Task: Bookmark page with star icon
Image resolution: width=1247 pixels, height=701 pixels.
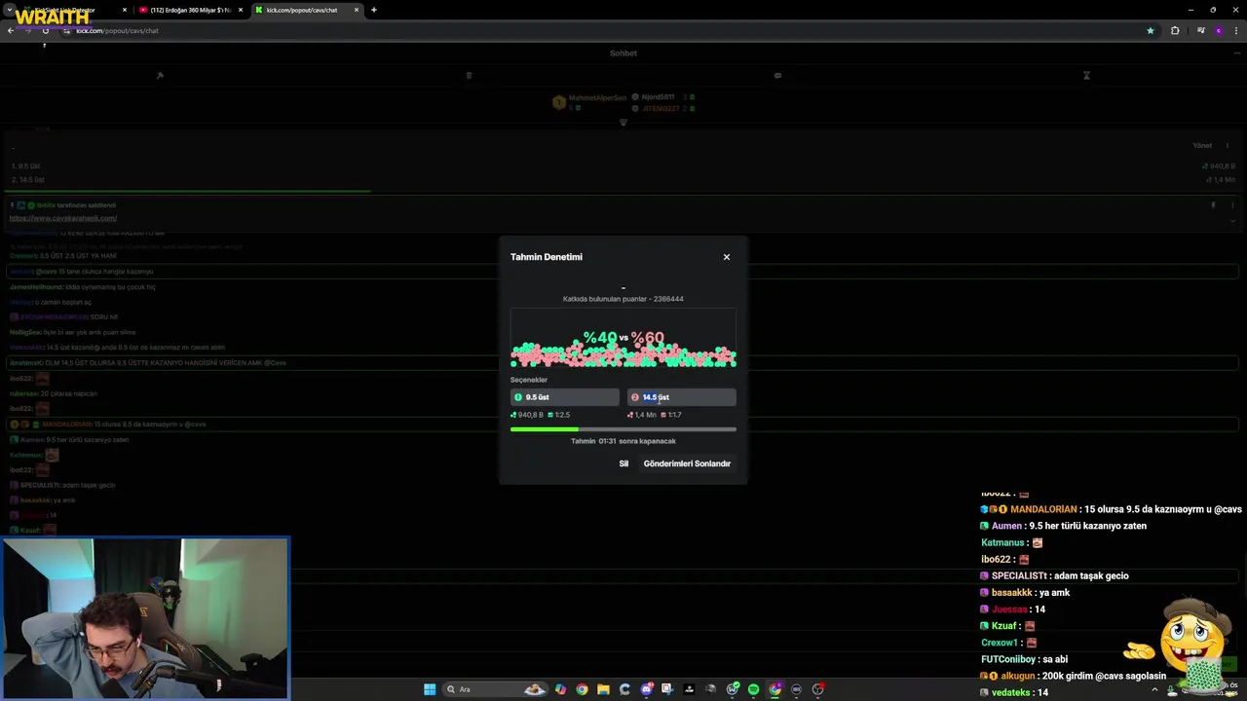Action: (x=1151, y=30)
